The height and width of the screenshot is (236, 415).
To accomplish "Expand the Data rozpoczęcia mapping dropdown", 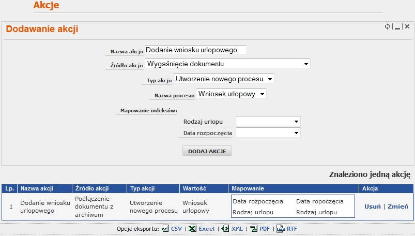I will [x=268, y=133].
